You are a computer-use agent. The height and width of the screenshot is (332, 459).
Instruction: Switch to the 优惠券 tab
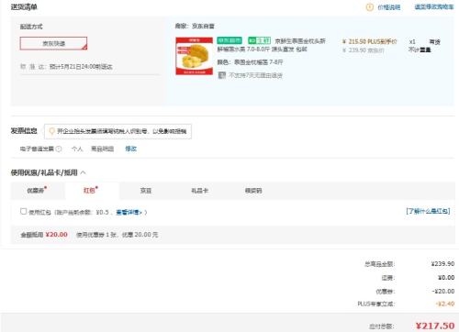[37, 190]
